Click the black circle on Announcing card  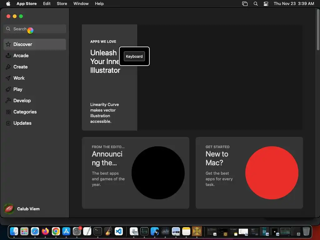158,172
